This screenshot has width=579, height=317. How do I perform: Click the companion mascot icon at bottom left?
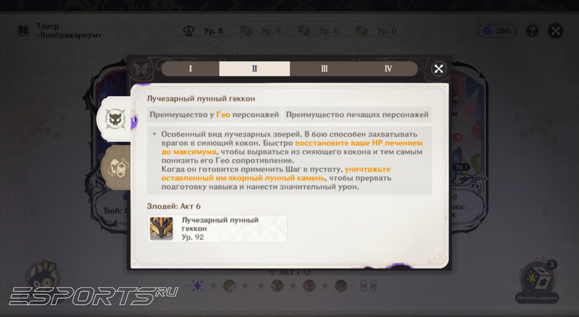tap(42, 277)
